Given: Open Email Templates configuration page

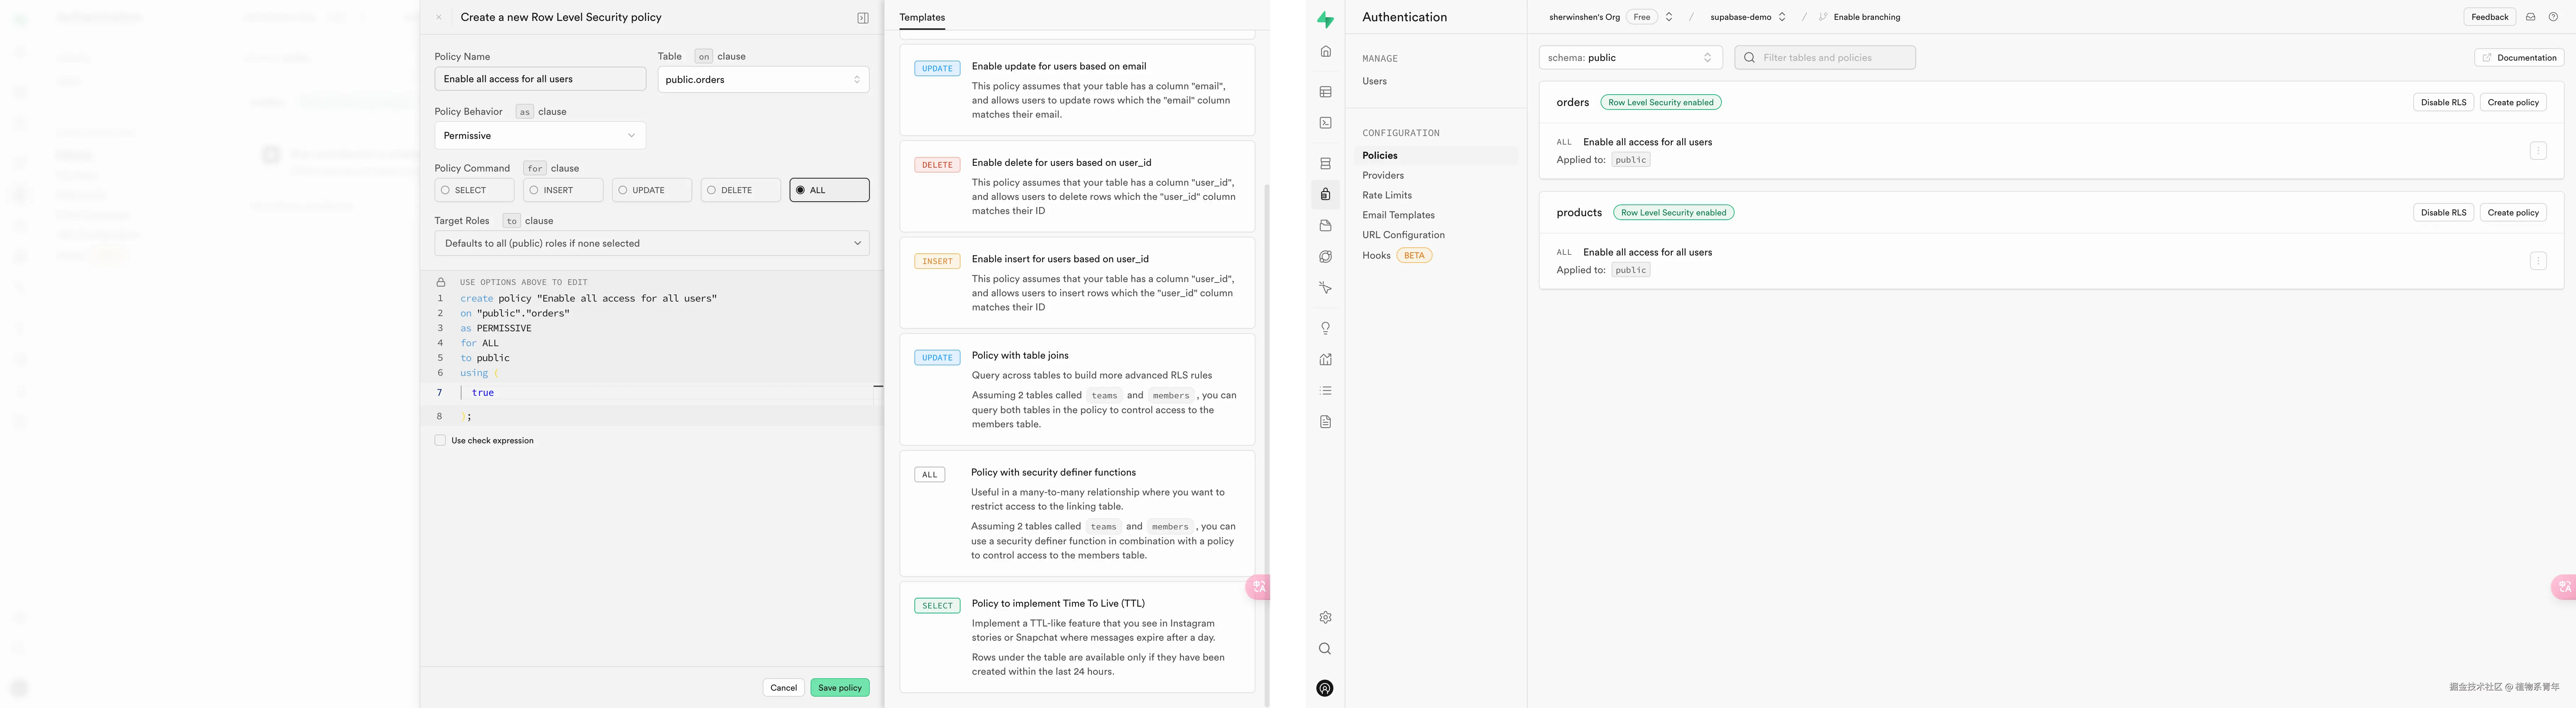Looking at the screenshot, I should pos(1397,215).
